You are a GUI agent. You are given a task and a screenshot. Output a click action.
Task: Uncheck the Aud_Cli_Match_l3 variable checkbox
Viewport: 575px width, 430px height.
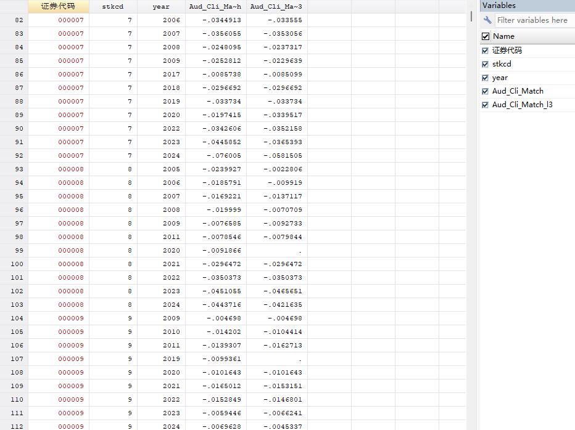[485, 105]
